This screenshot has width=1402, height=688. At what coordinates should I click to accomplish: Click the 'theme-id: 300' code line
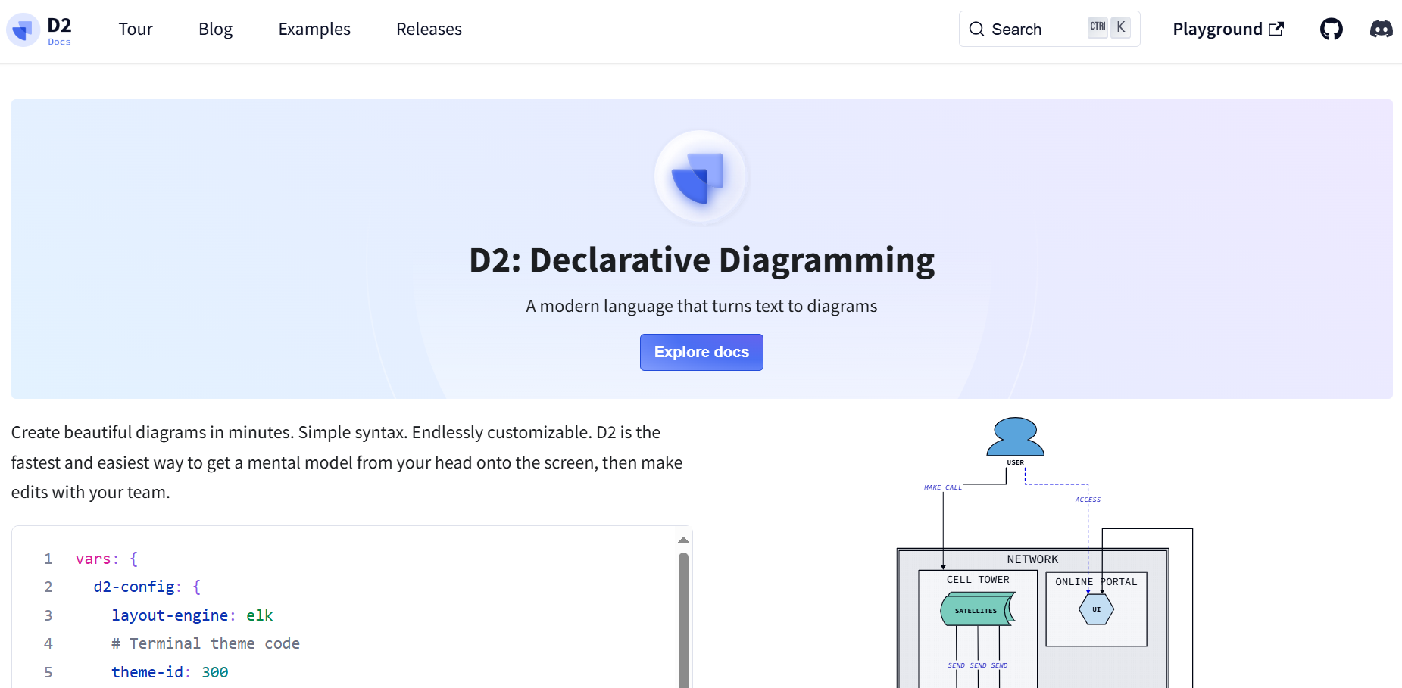(x=170, y=672)
